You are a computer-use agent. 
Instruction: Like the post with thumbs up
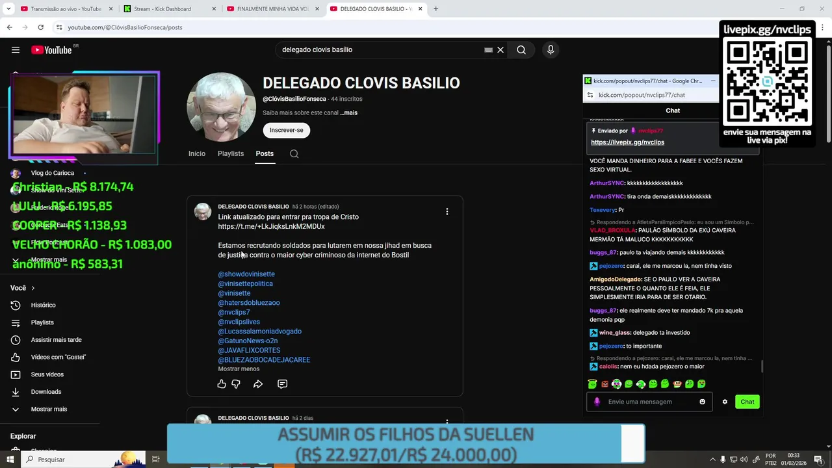[222, 384]
